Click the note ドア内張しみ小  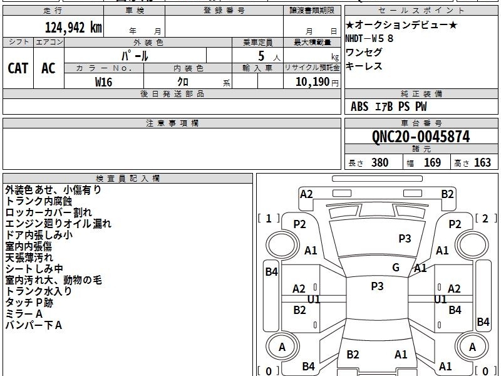point(39,235)
